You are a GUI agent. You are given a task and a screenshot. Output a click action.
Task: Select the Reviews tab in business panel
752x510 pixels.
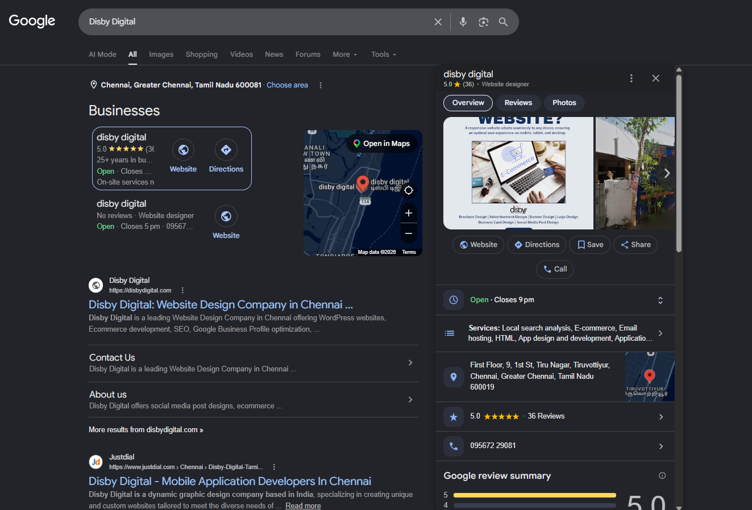(518, 103)
